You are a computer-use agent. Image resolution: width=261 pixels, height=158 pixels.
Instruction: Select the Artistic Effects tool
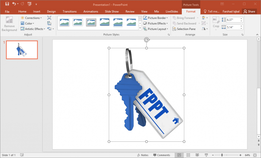click(32, 29)
